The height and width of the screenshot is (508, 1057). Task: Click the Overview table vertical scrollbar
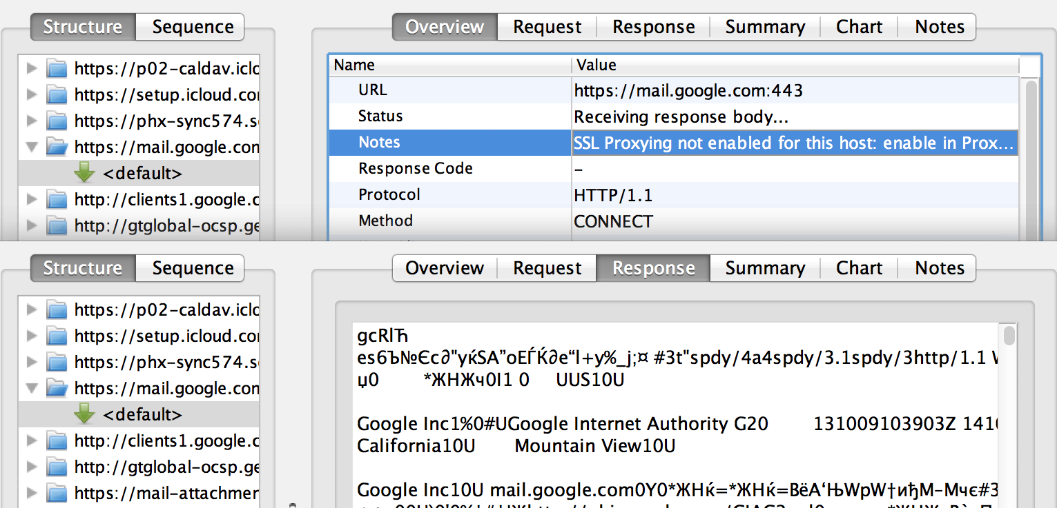click(x=1031, y=159)
